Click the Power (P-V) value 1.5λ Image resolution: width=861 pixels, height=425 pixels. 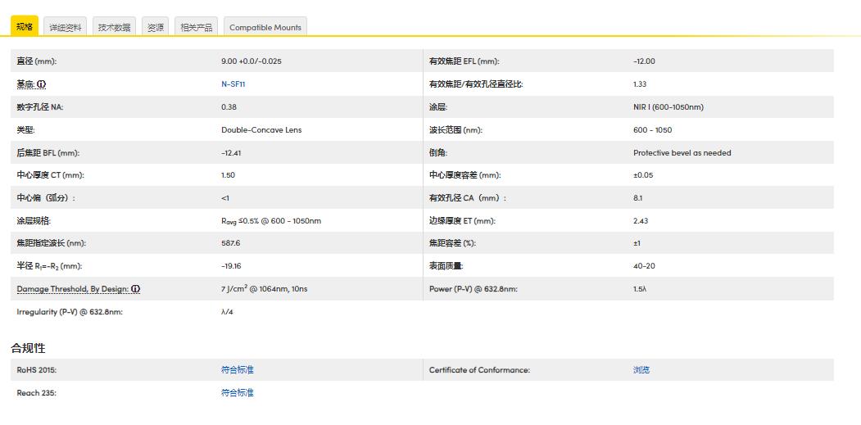[640, 289]
